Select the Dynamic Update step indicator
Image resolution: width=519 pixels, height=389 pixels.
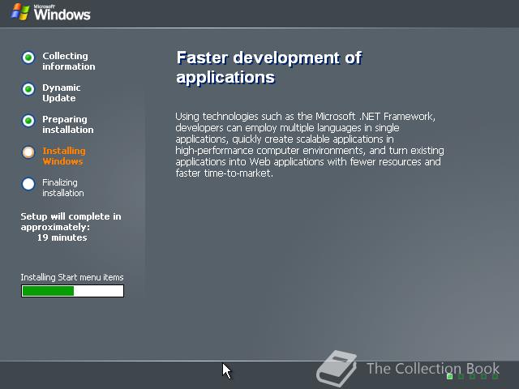point(28,89)
